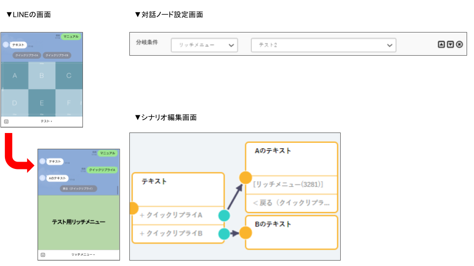Image resolution: width=474 pixels, height=266 pixels.
Task: Tap rich menu tile E in LINE preview
Action: point(41,103)
